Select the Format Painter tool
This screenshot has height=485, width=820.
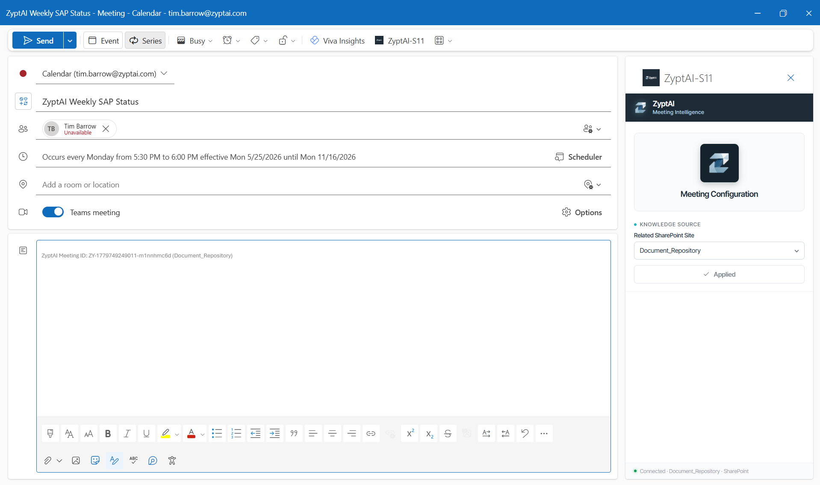pos(50,434)
